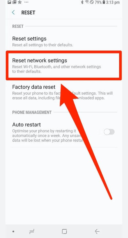Tap the Bluetooth status icon
This screenshot has width=128, height=238.
point(82,2)
